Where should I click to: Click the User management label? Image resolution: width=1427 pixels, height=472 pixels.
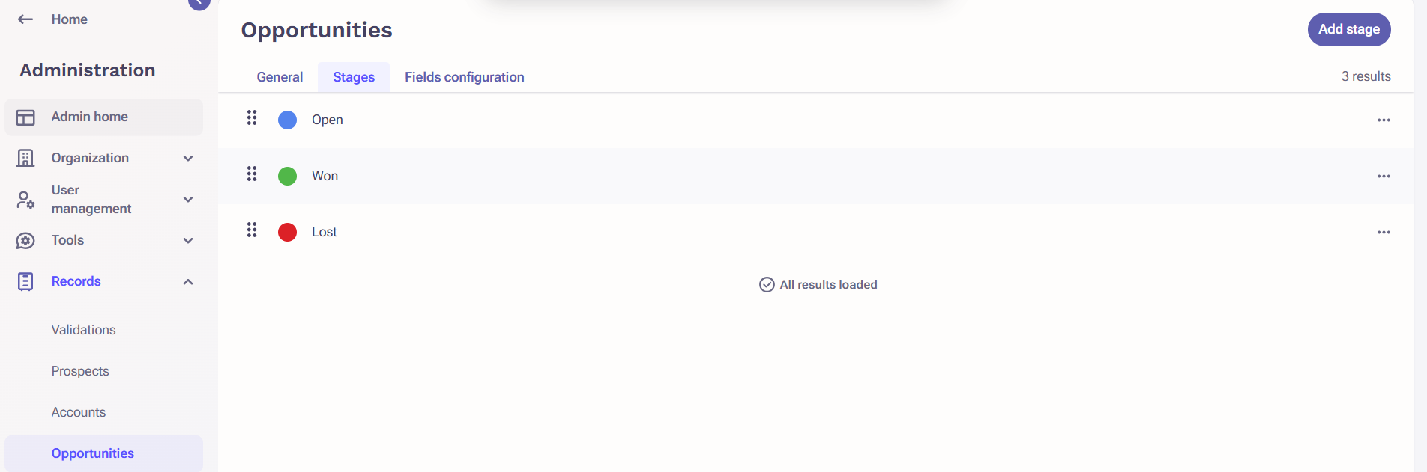91,200
